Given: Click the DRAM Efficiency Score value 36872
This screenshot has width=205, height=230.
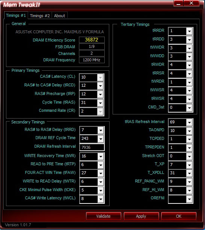Looking at the screenshot, I should pos(92,40).
